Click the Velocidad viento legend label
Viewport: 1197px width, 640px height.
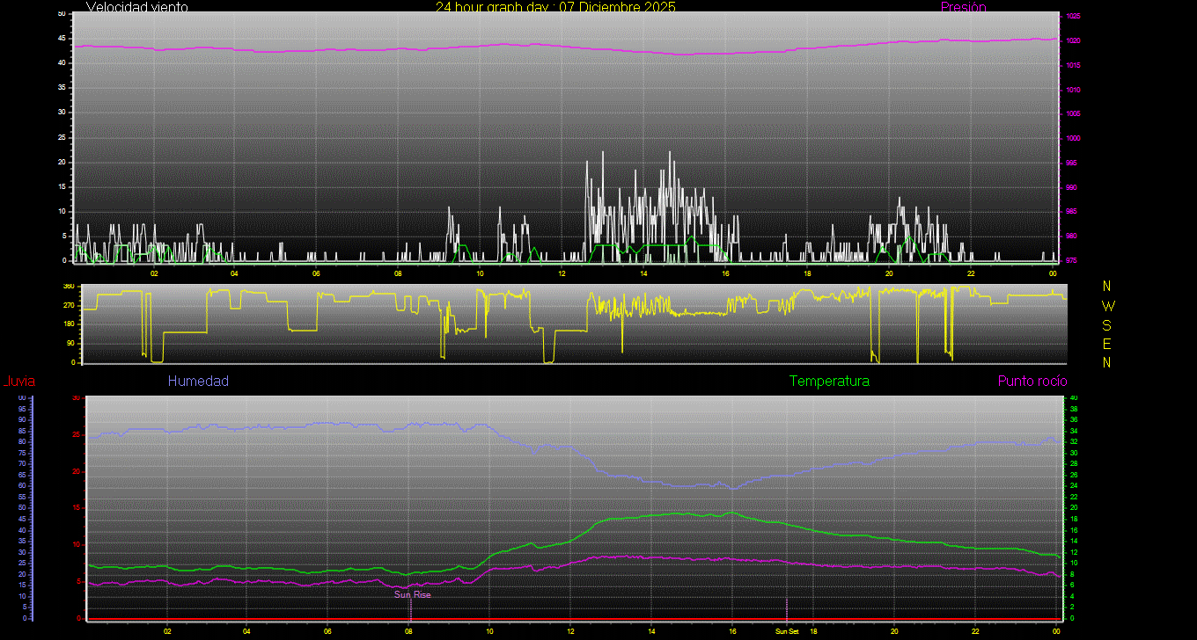pyautogui.click(x=137, y=7)
